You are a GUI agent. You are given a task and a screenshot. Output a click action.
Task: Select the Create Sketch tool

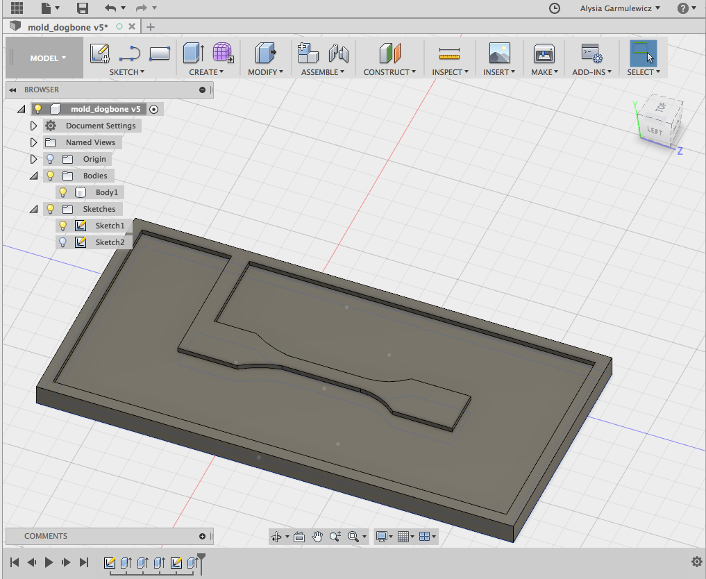tap(100, 53)
